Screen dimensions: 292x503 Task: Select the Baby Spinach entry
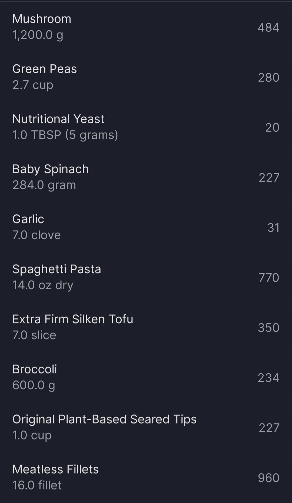pyautogui.click(x=51, y=169)
